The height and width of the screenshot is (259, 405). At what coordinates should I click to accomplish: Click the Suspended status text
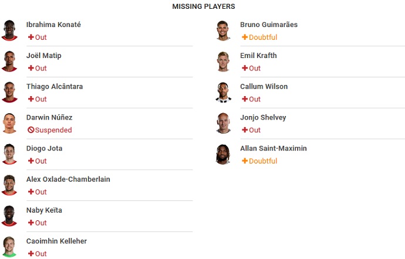pos(53,130)
